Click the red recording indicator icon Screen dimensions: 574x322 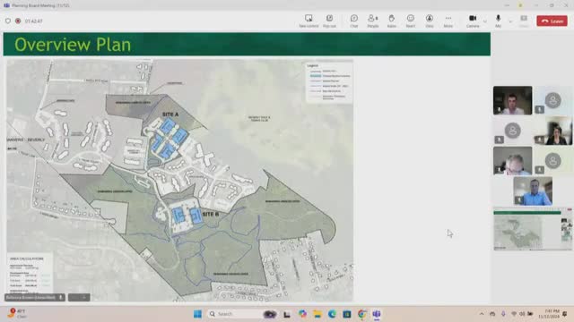18,21
